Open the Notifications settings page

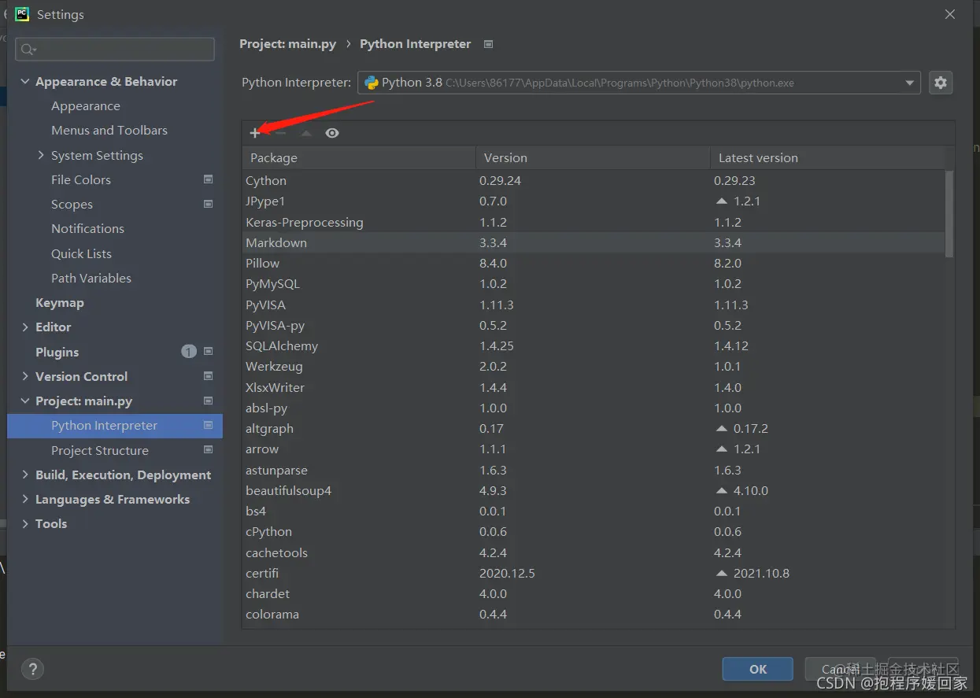(x=87, y=228)
